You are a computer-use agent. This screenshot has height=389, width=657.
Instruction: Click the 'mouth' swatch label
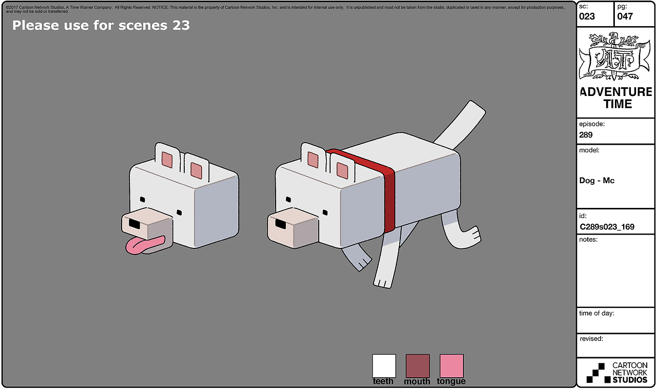[417, 381]
